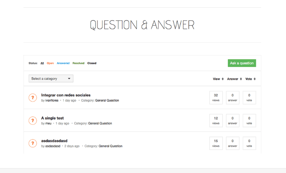Open the Select a category dropdown
Screen dimensions: 286x173
(51, 78)
